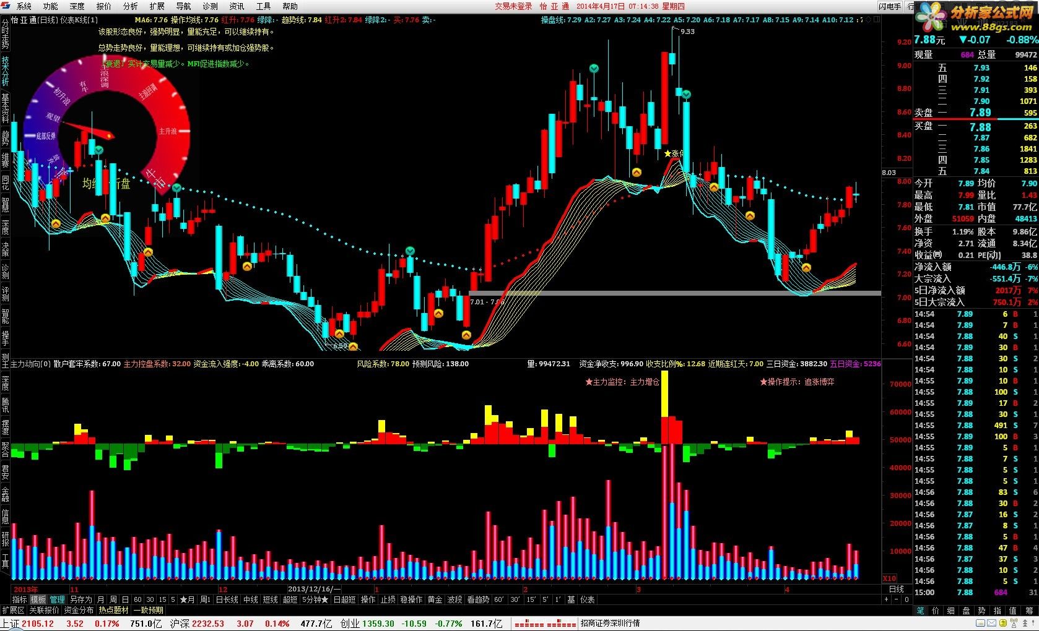Image resolution: width=1039 pixels, height=631 pixels.
Task: Select the 盘 tab in quote panel
Action: 966,611
